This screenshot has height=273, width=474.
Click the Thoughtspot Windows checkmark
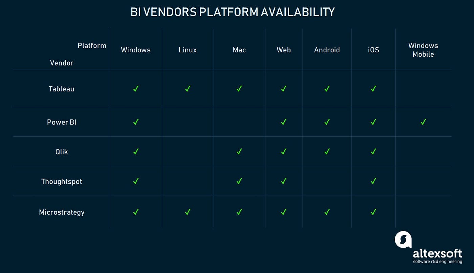coord(136,181)
